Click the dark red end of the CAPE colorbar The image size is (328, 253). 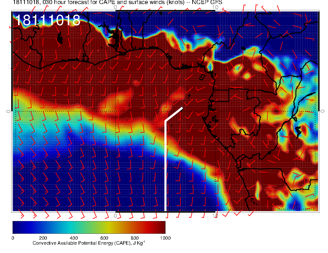tap(162, 227)
